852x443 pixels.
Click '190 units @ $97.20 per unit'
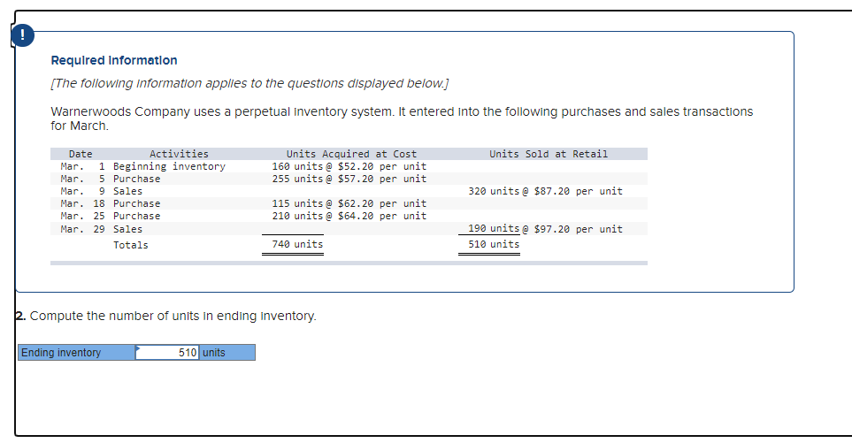[546, 229]
